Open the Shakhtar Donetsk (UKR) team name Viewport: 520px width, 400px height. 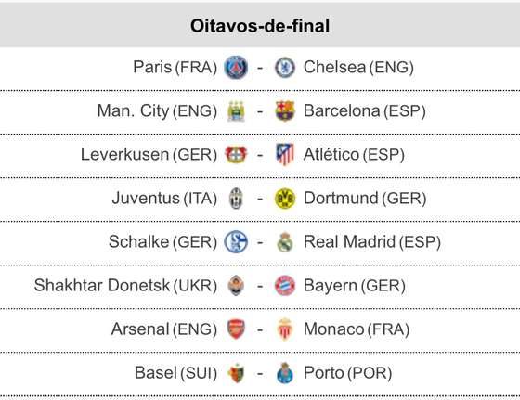pos(125,285)
